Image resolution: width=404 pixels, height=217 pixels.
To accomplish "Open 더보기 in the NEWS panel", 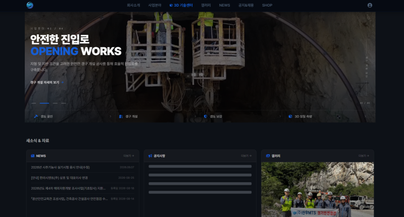I will pyautogui.click(x=129, y=156).
